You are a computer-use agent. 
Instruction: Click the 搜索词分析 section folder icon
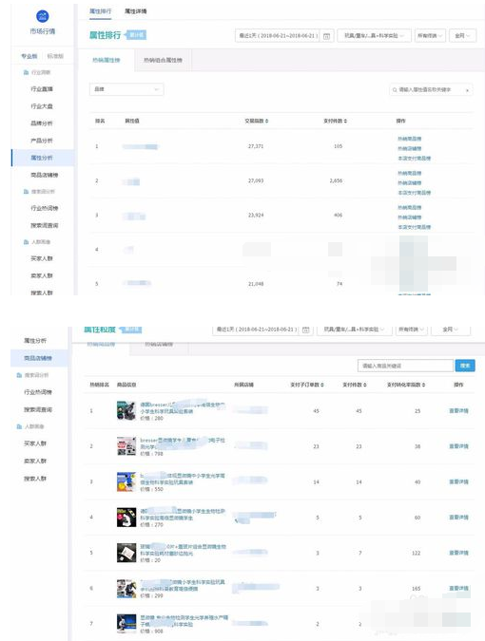[x=27, y=191]
